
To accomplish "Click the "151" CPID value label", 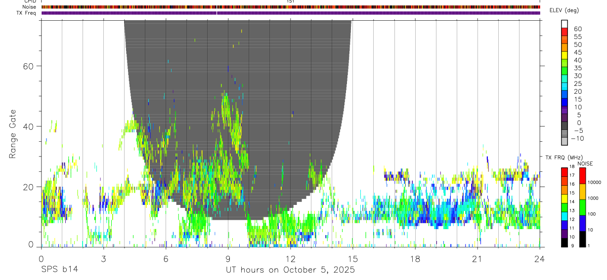I will [291, 1].
